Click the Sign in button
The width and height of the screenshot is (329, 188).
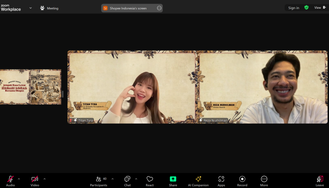[293, 8]
